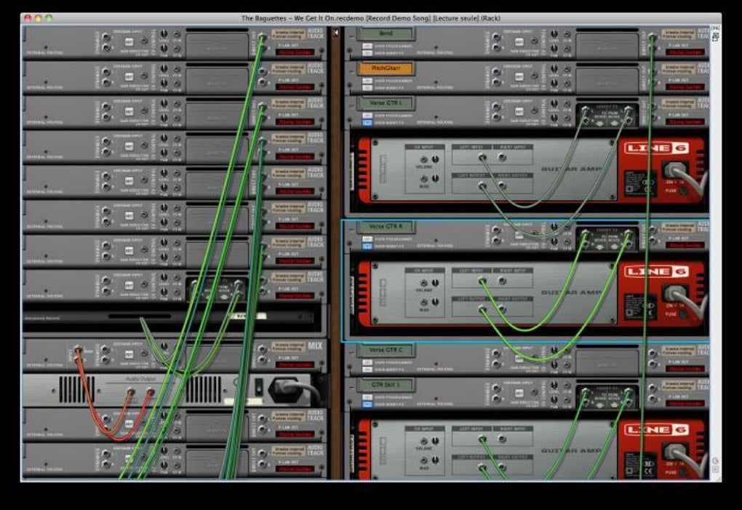Click the Wah CV input jack on Verse GTR L amp

(x=424, y=179)
